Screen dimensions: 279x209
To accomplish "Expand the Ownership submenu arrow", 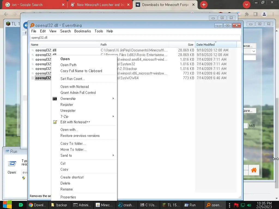I will tap(113, 99).
